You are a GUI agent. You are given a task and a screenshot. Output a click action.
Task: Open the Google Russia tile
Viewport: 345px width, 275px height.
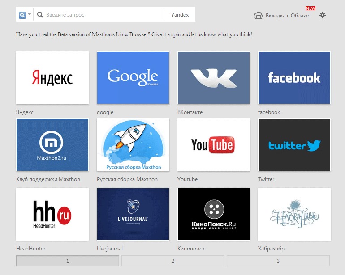pyautogui.click(x=133, y=78)
